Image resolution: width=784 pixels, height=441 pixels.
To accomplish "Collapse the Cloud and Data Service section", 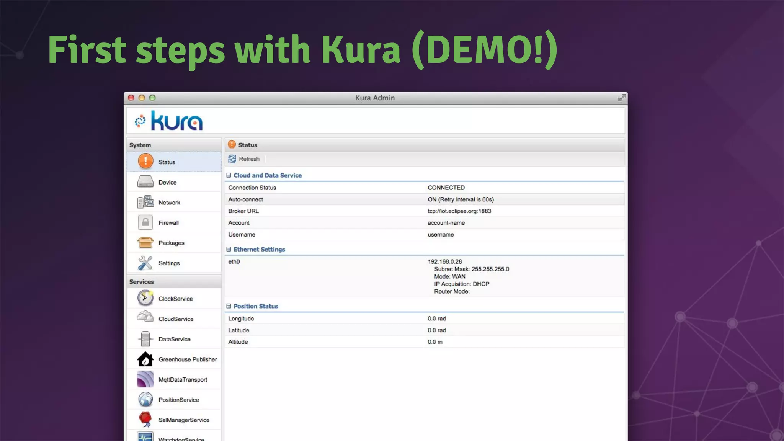I will click(x=229, y=175).
